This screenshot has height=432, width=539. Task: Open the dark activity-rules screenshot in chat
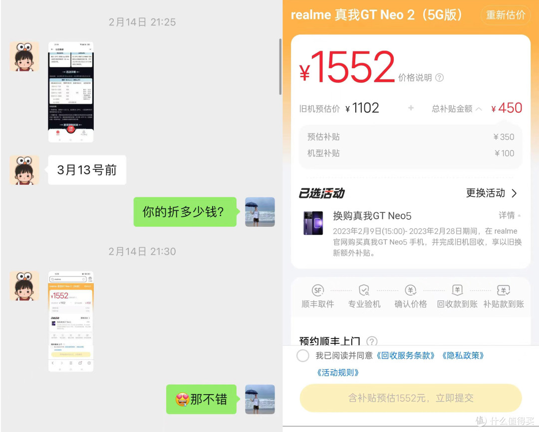(x=71, y=92)
